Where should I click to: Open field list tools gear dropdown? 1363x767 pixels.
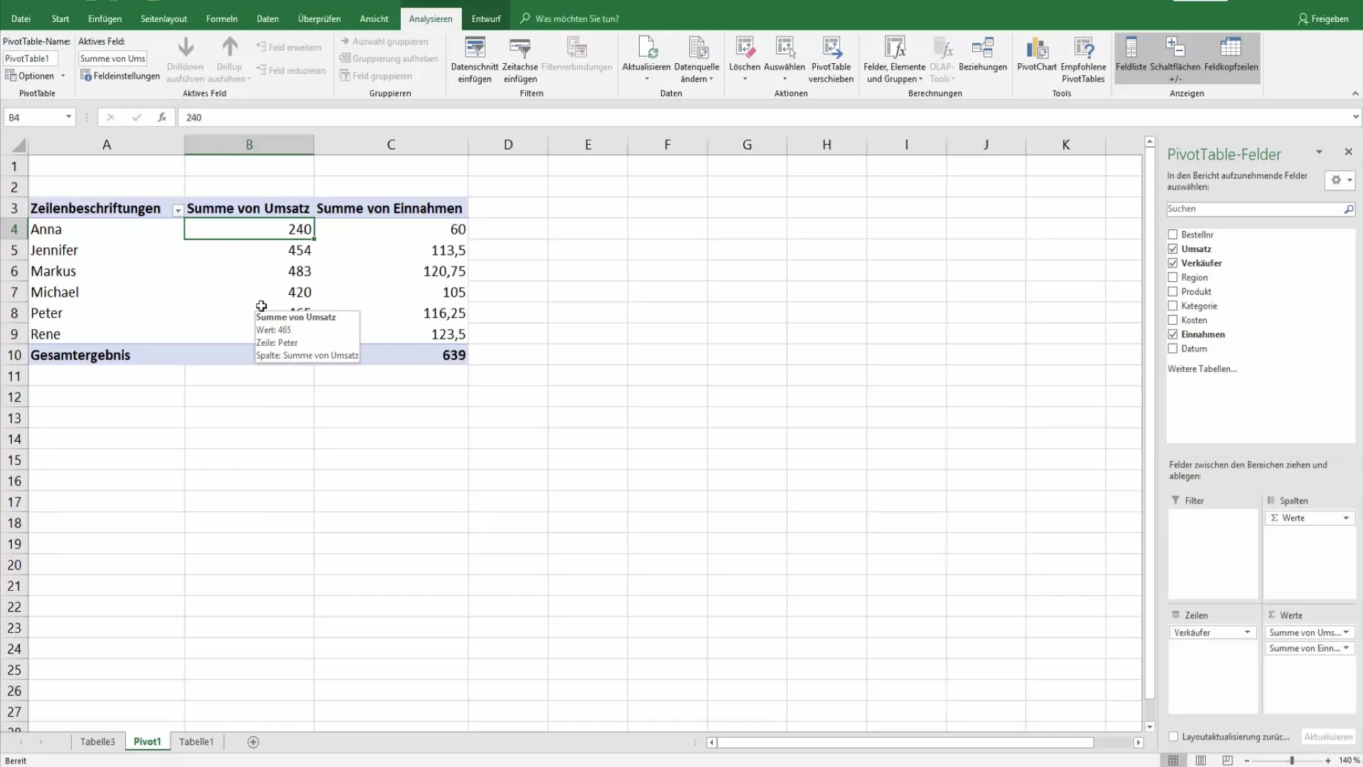1340,180
